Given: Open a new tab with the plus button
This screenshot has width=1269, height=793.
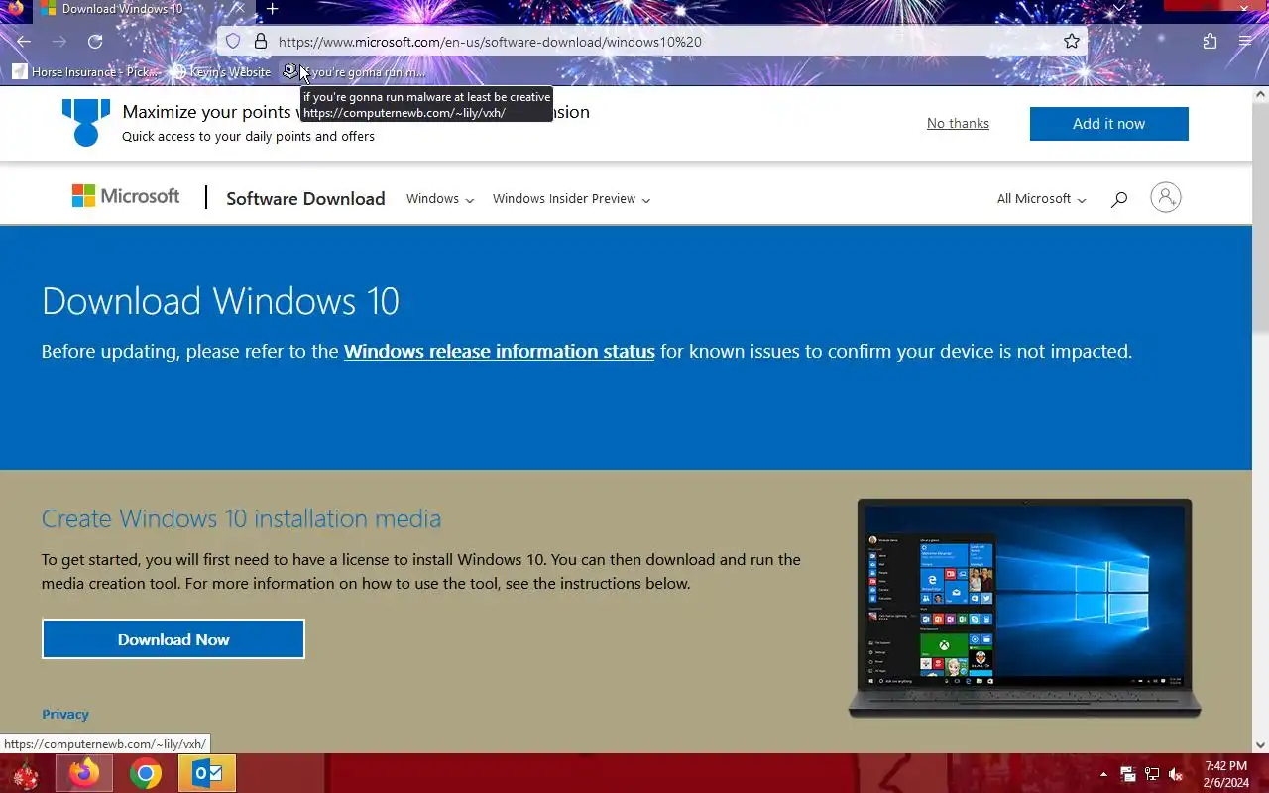Looking at the screenshot, I should [x=272, y=9].
